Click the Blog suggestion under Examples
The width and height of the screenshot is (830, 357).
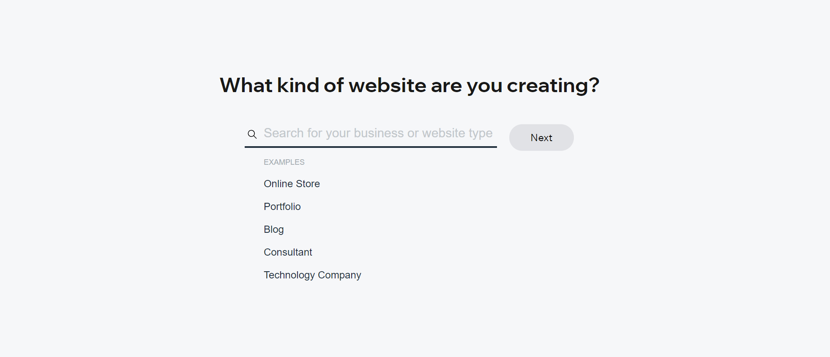(x=273, y=229)
